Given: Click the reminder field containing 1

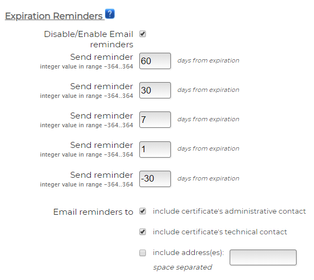Looking at the screenshot, I should pos(155,150).
